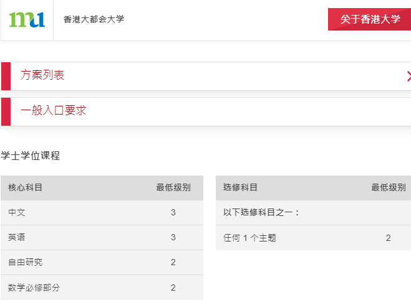Click 最低级别 header in core table
The width and height of the screenshot is (411, 305).
(173, 187)
